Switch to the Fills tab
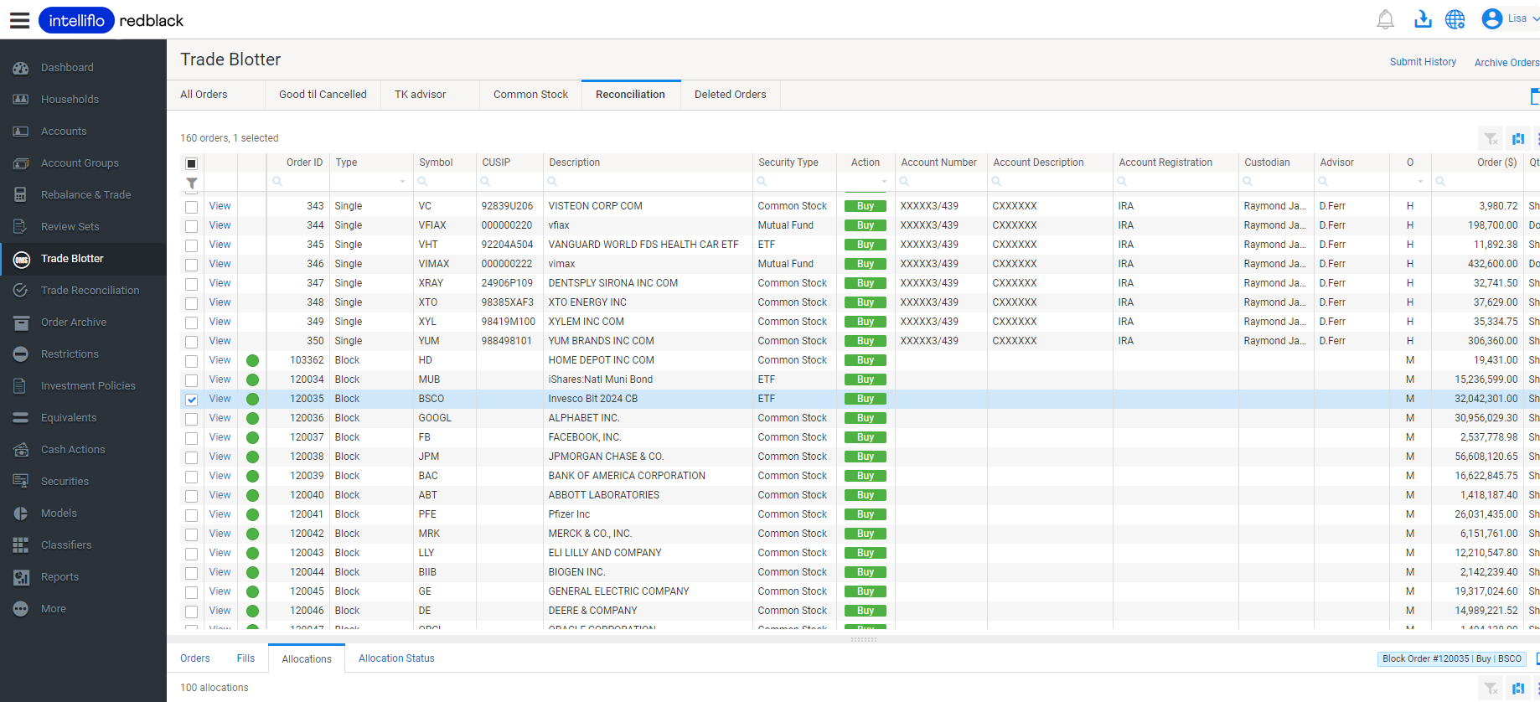Screen dimensions: 1540x702 [245, 658]
